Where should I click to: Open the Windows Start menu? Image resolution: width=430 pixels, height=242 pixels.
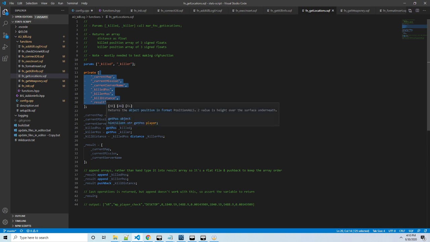coord(5,238)
